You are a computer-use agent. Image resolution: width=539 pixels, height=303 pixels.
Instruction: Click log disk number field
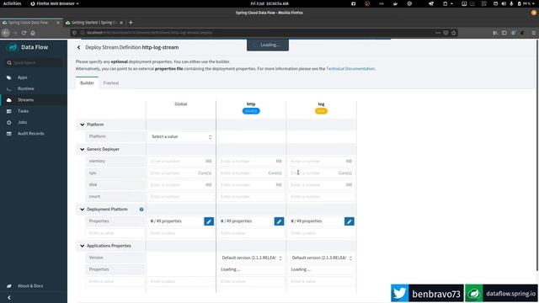(x=322, y=185)
